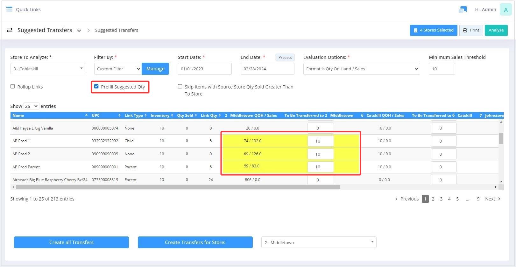Click the transfer arrows icon beside the Suggested Transfers title

(10, 30)
